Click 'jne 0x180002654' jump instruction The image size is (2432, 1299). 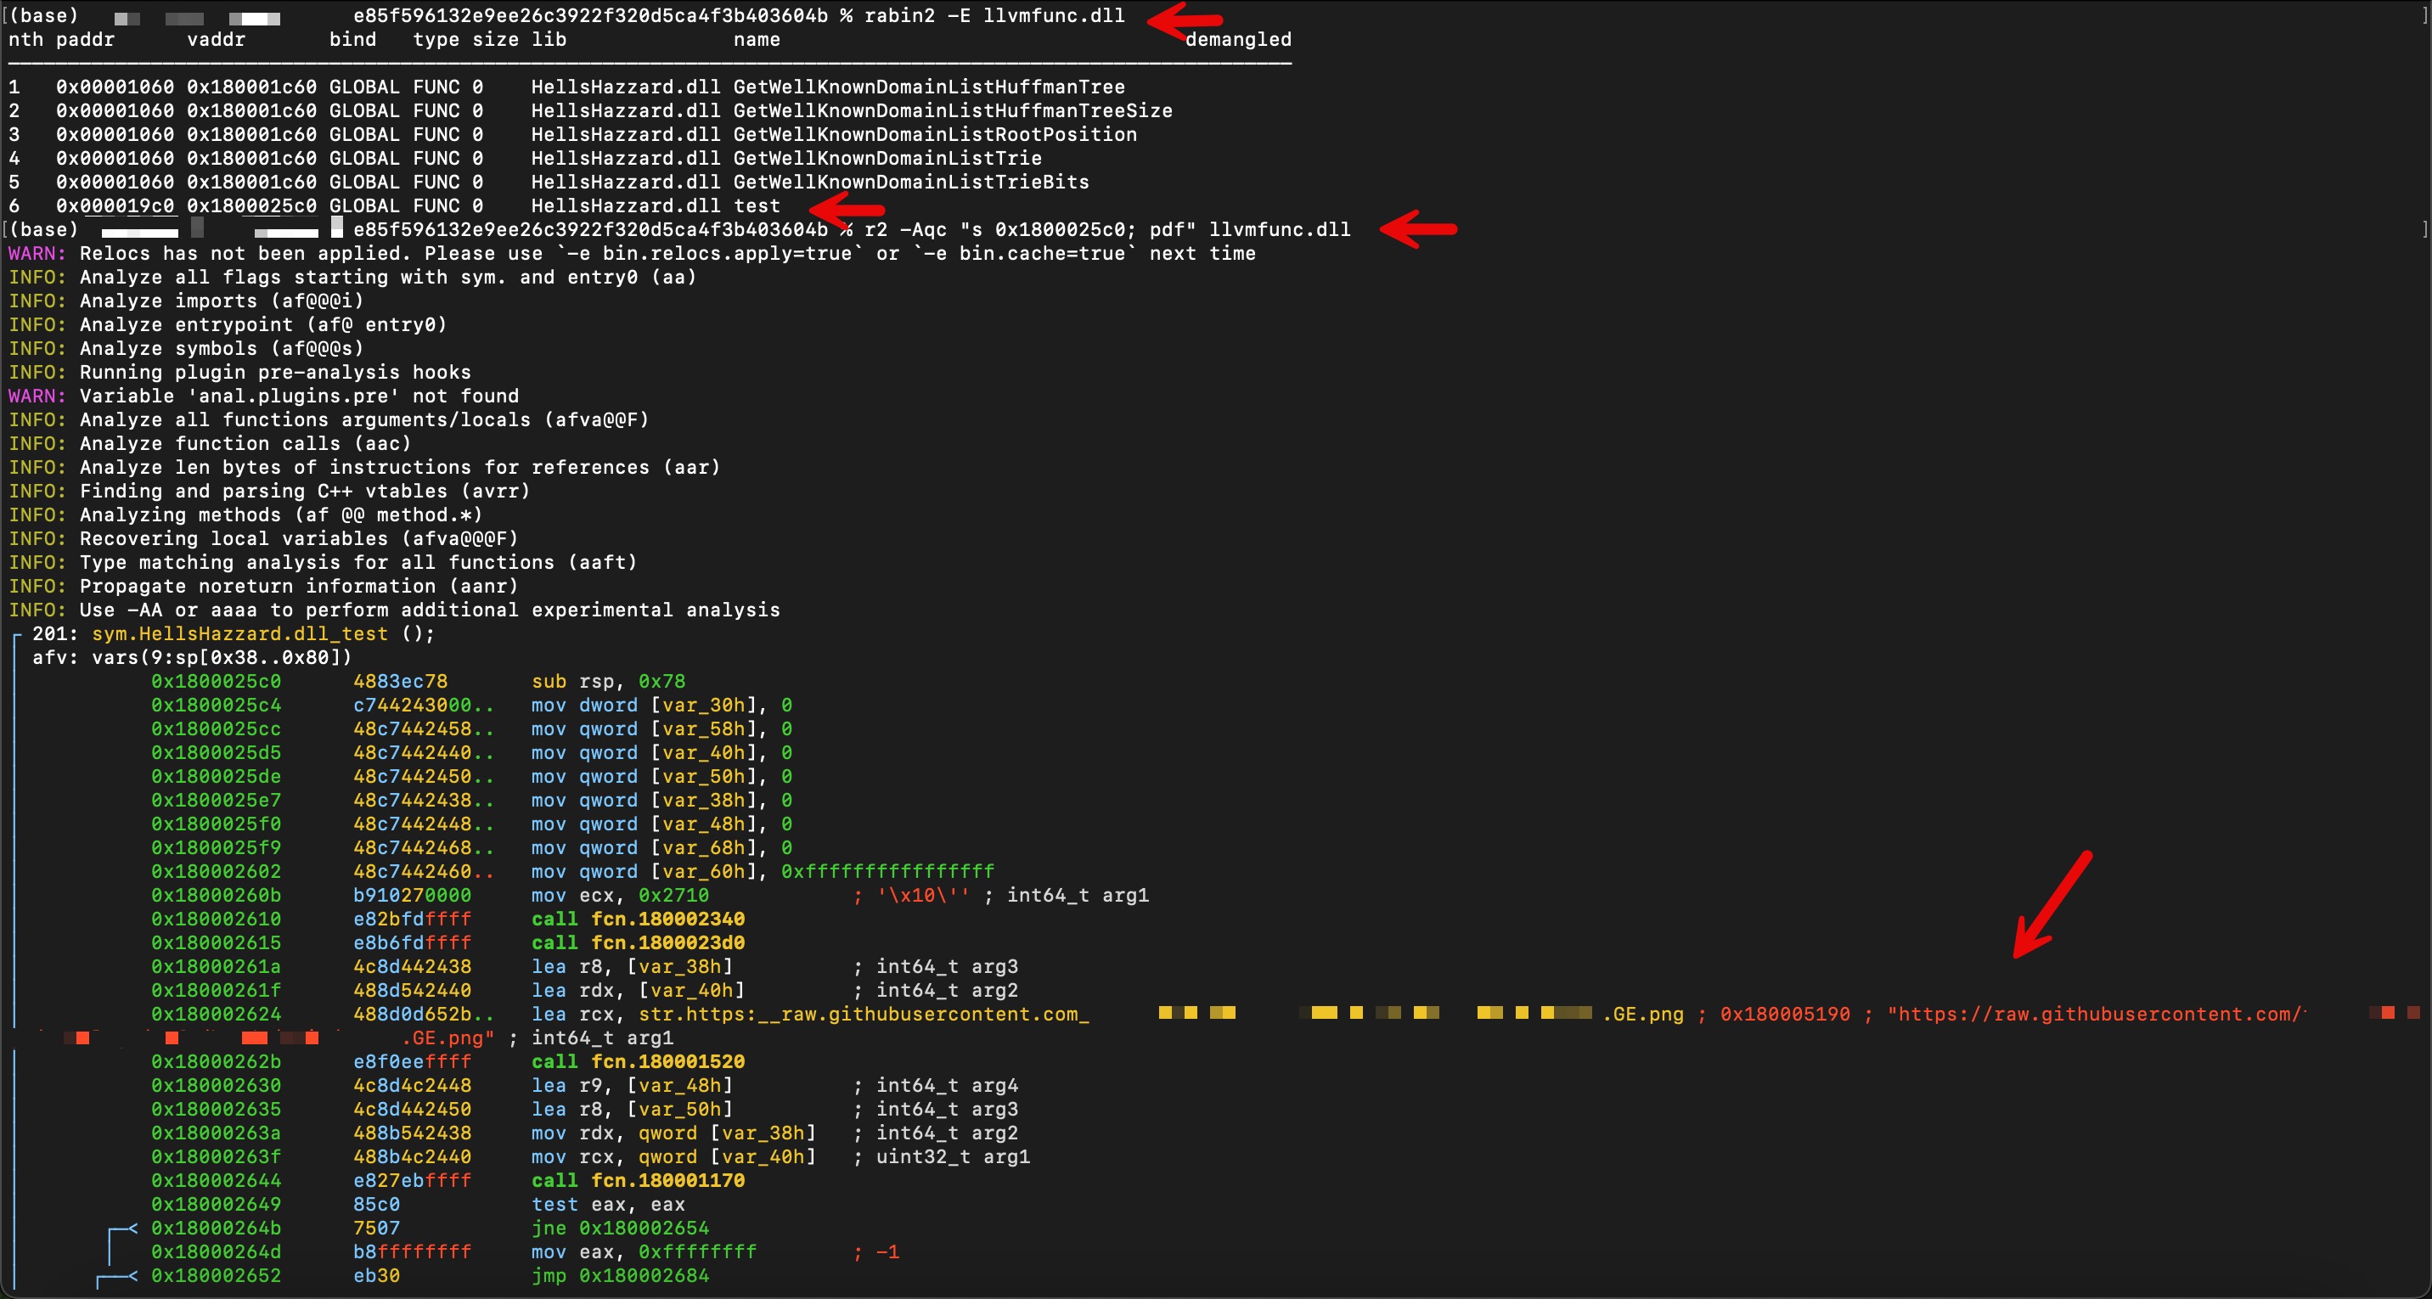tap(620, 1229)
